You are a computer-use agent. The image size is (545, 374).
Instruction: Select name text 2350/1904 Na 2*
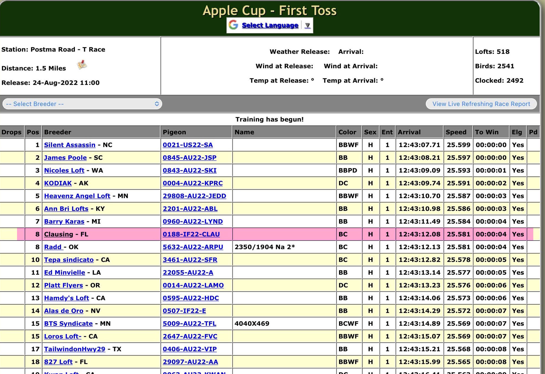pos(265,247)
